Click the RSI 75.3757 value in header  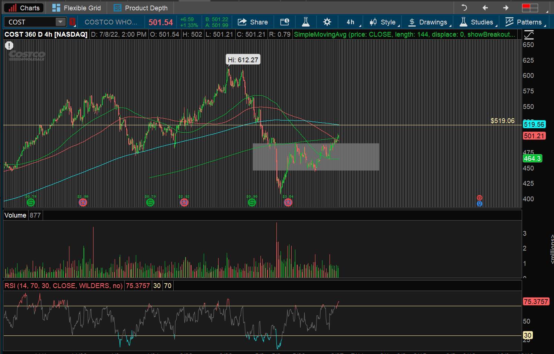point(138,286)
